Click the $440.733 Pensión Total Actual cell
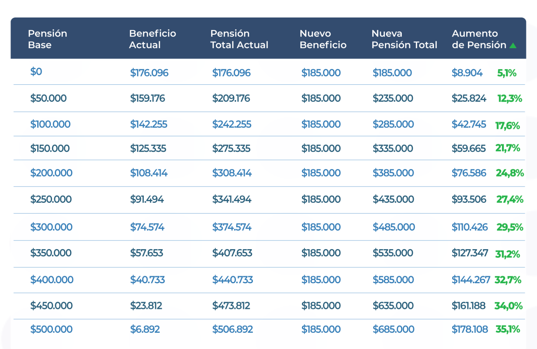Screen dimensions: 537x349 [232, 280]
